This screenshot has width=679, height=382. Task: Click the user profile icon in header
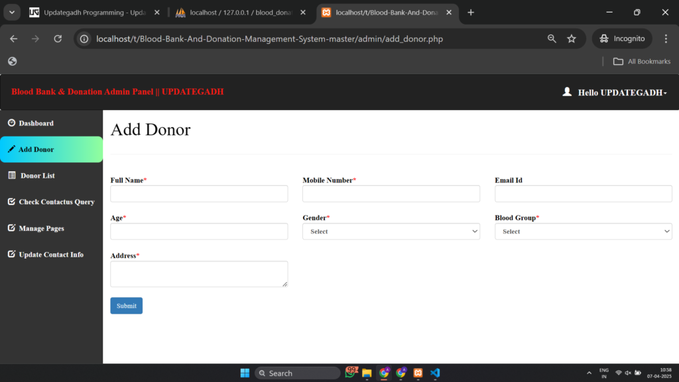(567, 92)
